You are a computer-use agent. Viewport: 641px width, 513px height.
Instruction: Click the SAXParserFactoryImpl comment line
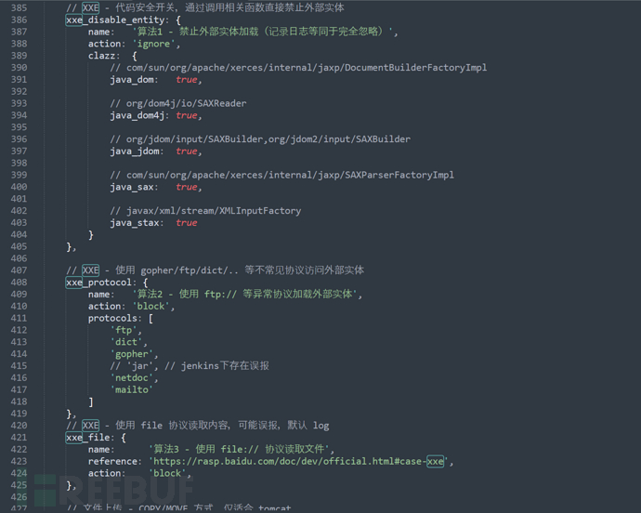pos(282,175)
